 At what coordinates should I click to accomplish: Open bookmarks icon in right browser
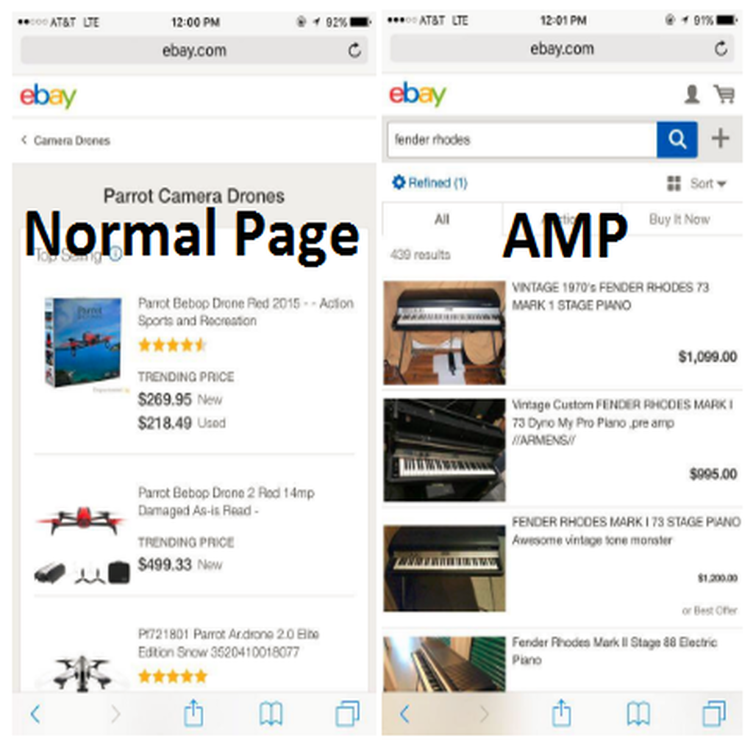click(x=638, y=713)
